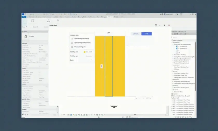
Task: Expand the 3D Views node
Action: pyautogui.click(x=173, y=69)
